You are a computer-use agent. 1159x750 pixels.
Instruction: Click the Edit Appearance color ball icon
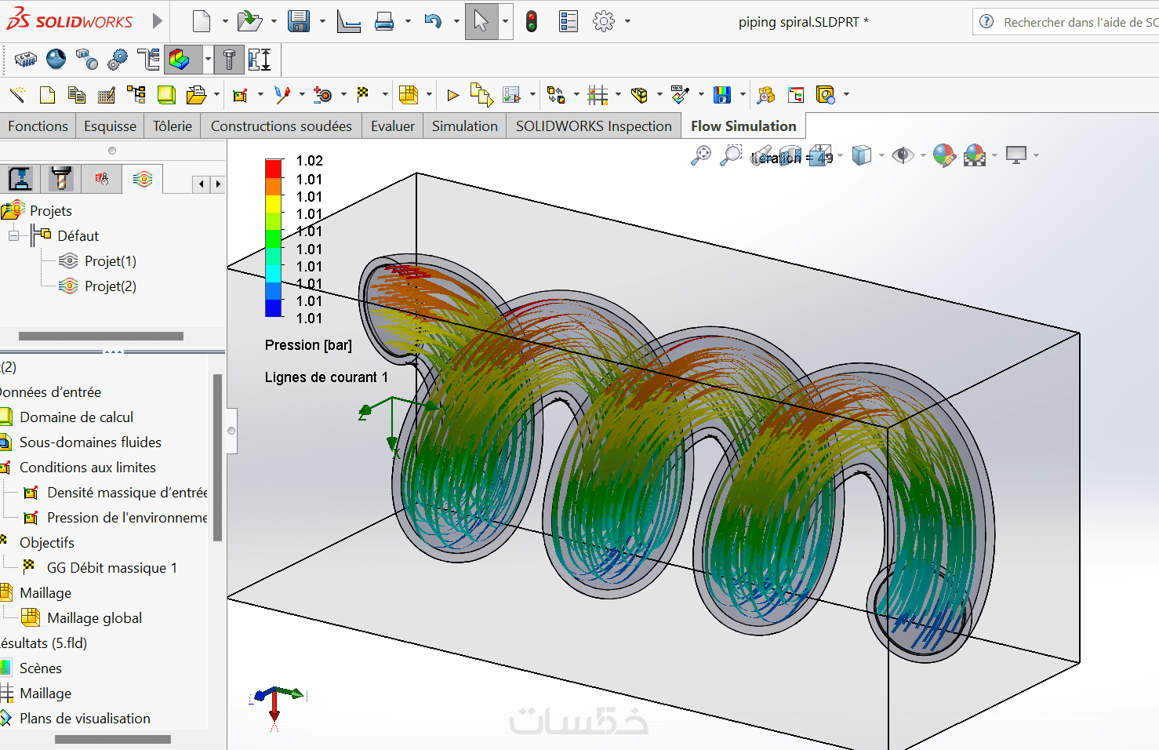coord(944,155)
